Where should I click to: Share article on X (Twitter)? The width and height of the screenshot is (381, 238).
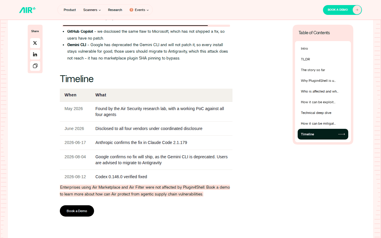(x=35, y=43)
